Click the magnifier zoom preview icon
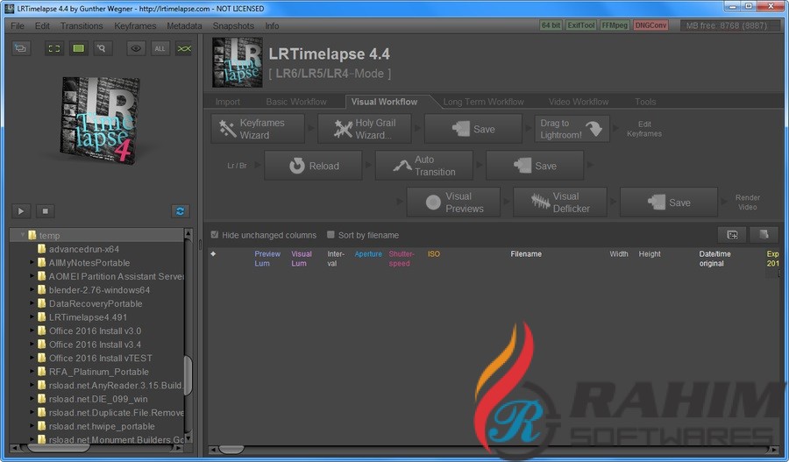Image resolution: width=789 pixels, height=462 pixels. [x=103, y=48]
